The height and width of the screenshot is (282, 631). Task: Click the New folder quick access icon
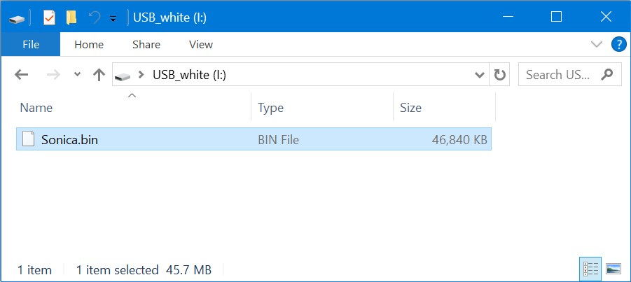click(x=71, y=17)
